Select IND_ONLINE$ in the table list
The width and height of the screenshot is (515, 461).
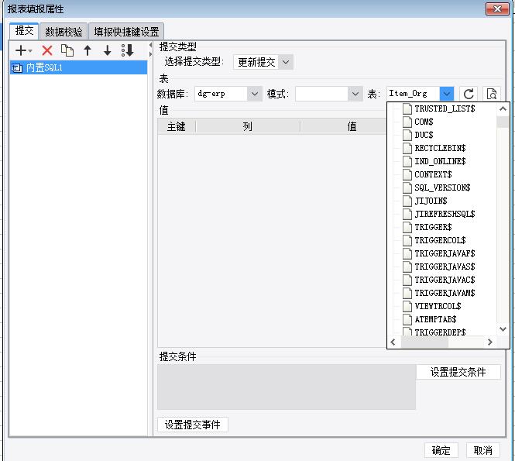440,161
